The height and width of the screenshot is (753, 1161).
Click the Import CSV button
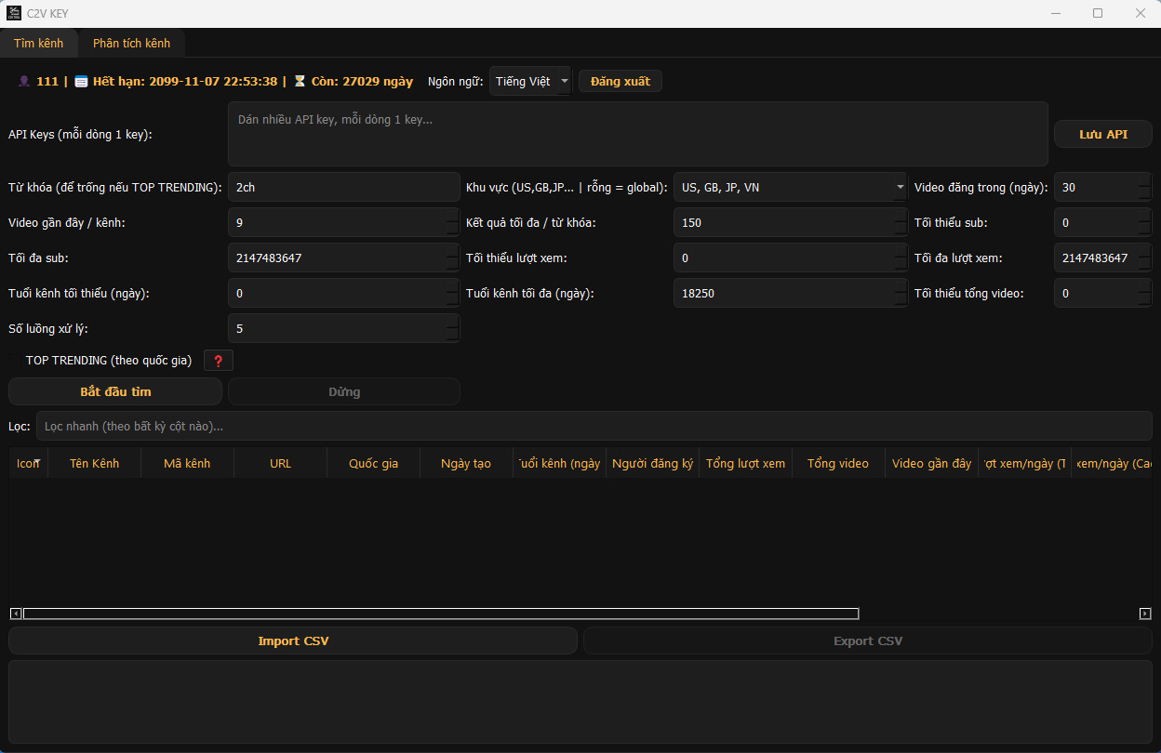293,641
